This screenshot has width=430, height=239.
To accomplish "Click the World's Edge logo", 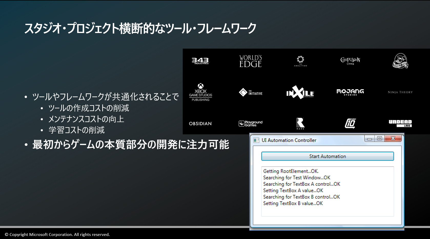I will 251,61.
